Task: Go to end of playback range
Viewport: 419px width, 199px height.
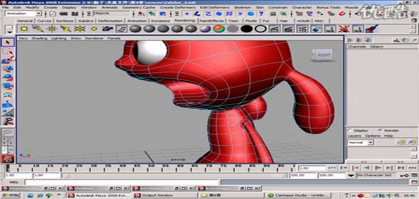Action: [412, 168]
